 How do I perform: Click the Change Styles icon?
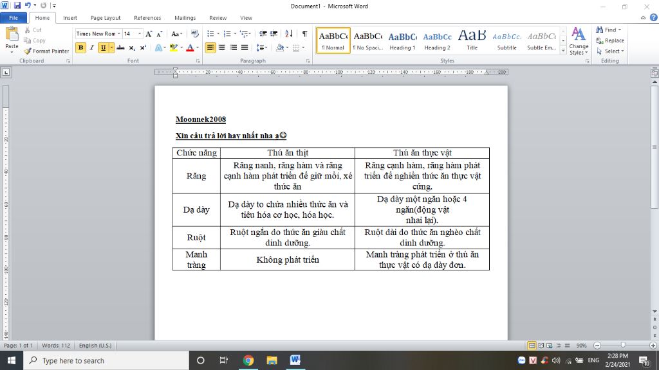point(579,41)
